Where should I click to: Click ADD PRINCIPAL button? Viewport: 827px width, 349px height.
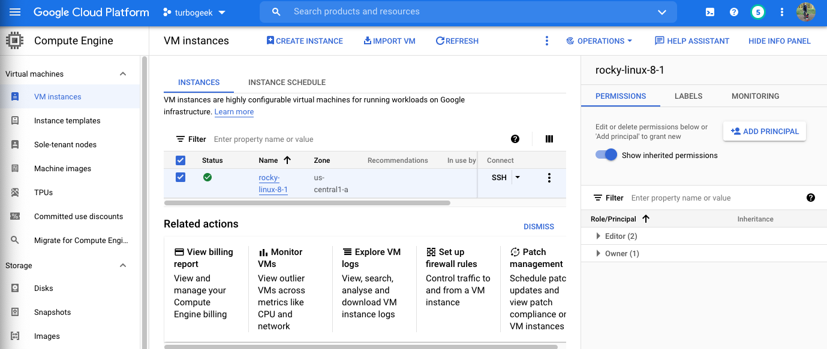tap(765, 131)
